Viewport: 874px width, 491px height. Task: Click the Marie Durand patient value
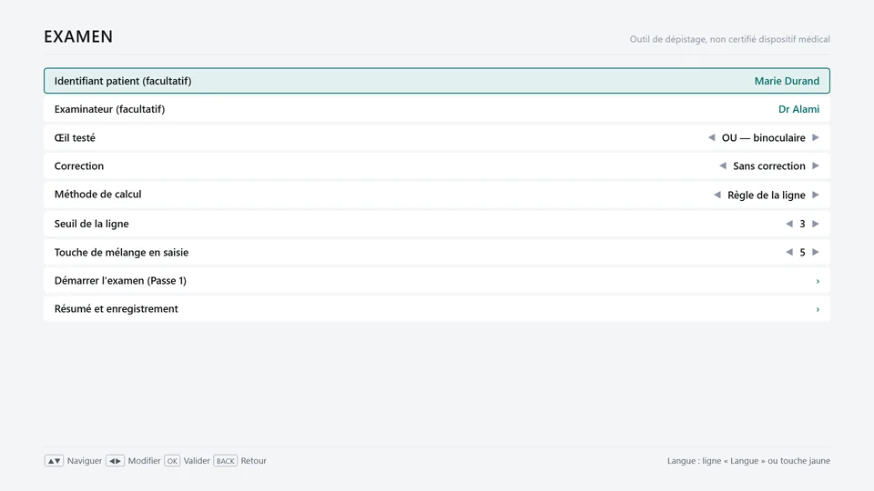787,81
